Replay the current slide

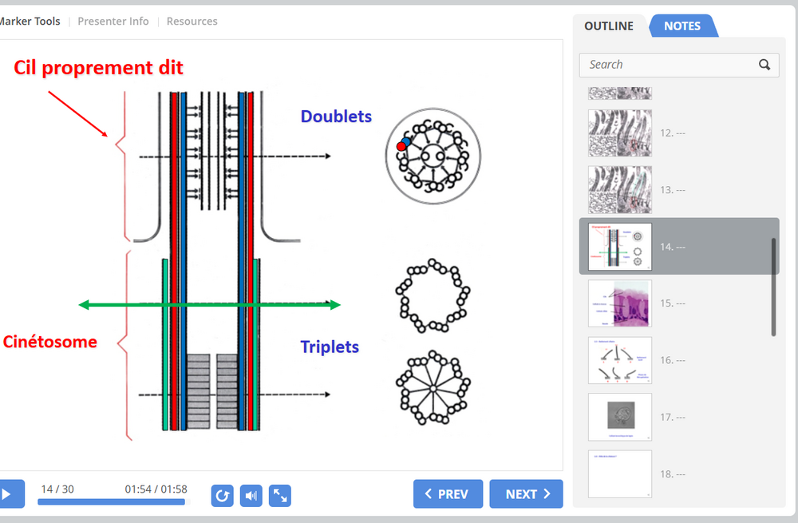click(x=222, y=495)
